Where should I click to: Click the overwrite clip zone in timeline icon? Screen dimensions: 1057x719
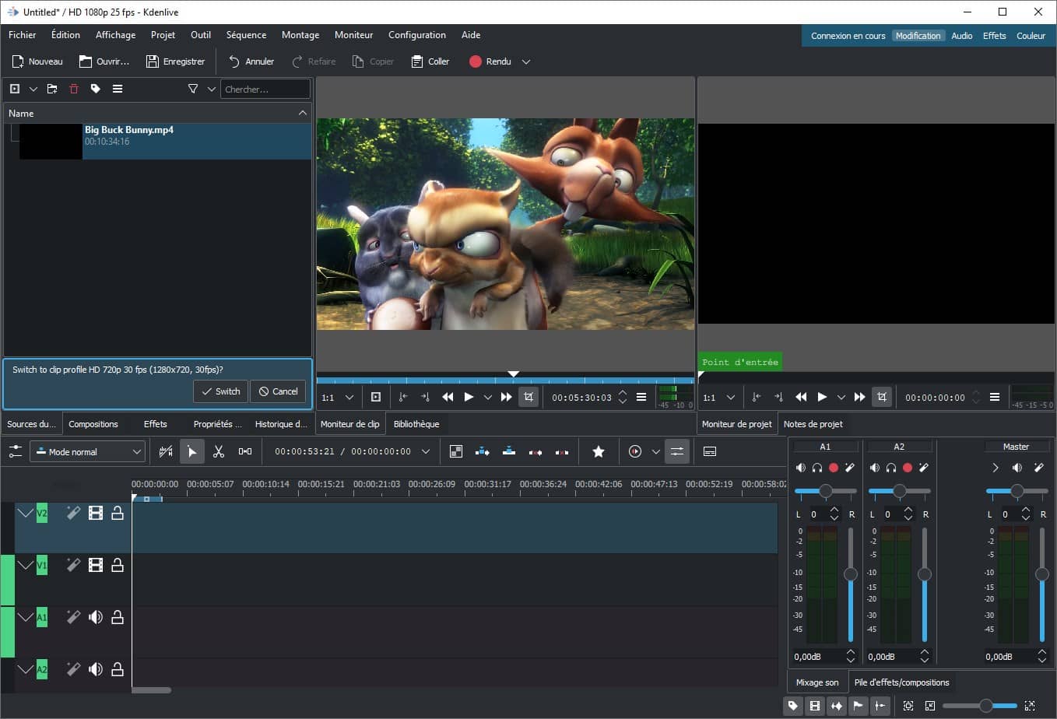click(509, 451)
